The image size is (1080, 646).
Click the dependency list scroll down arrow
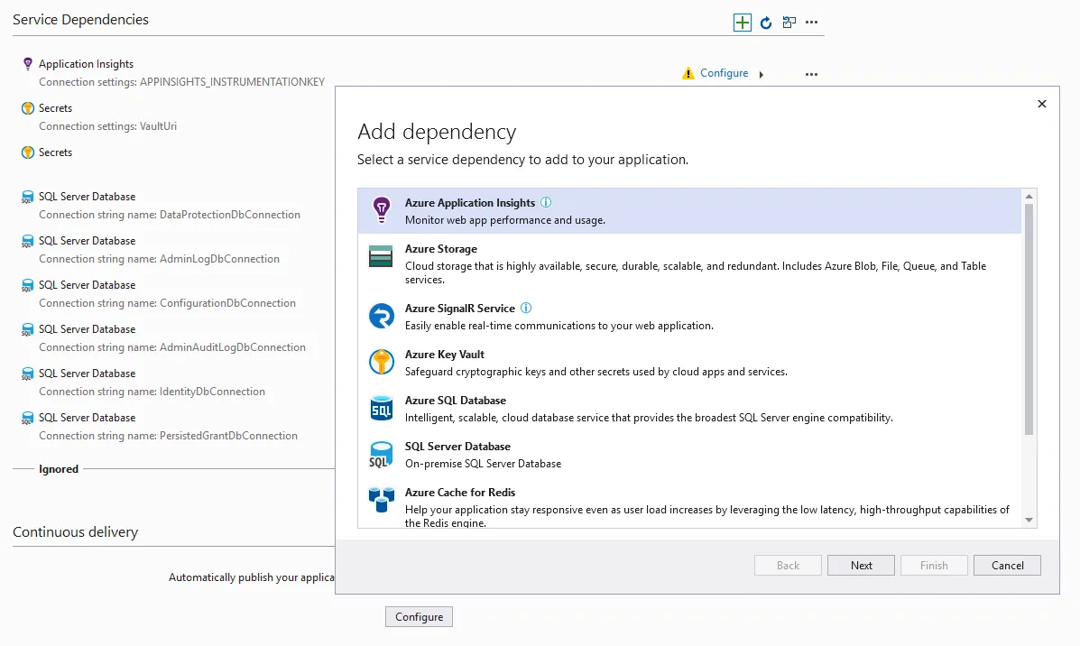[1029, 520]
